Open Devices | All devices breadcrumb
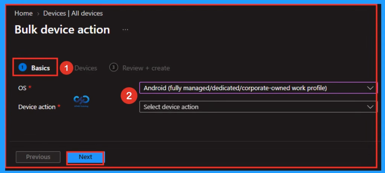The height and width of the screenshot is (173, 385). pos(73,13)
